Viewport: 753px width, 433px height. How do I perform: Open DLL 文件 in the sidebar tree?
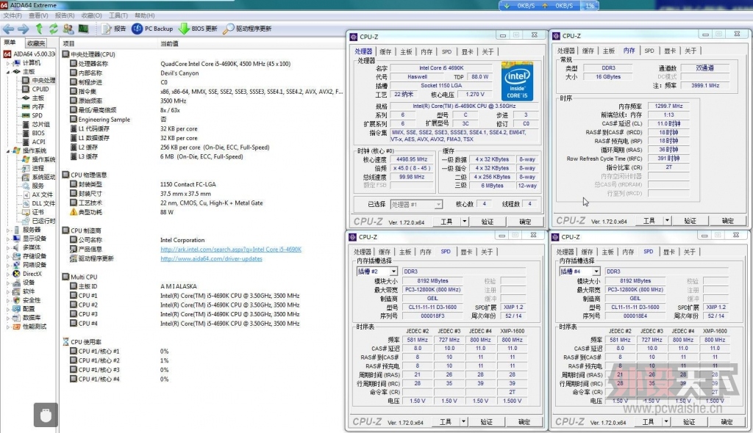click(x=43, y=203)
